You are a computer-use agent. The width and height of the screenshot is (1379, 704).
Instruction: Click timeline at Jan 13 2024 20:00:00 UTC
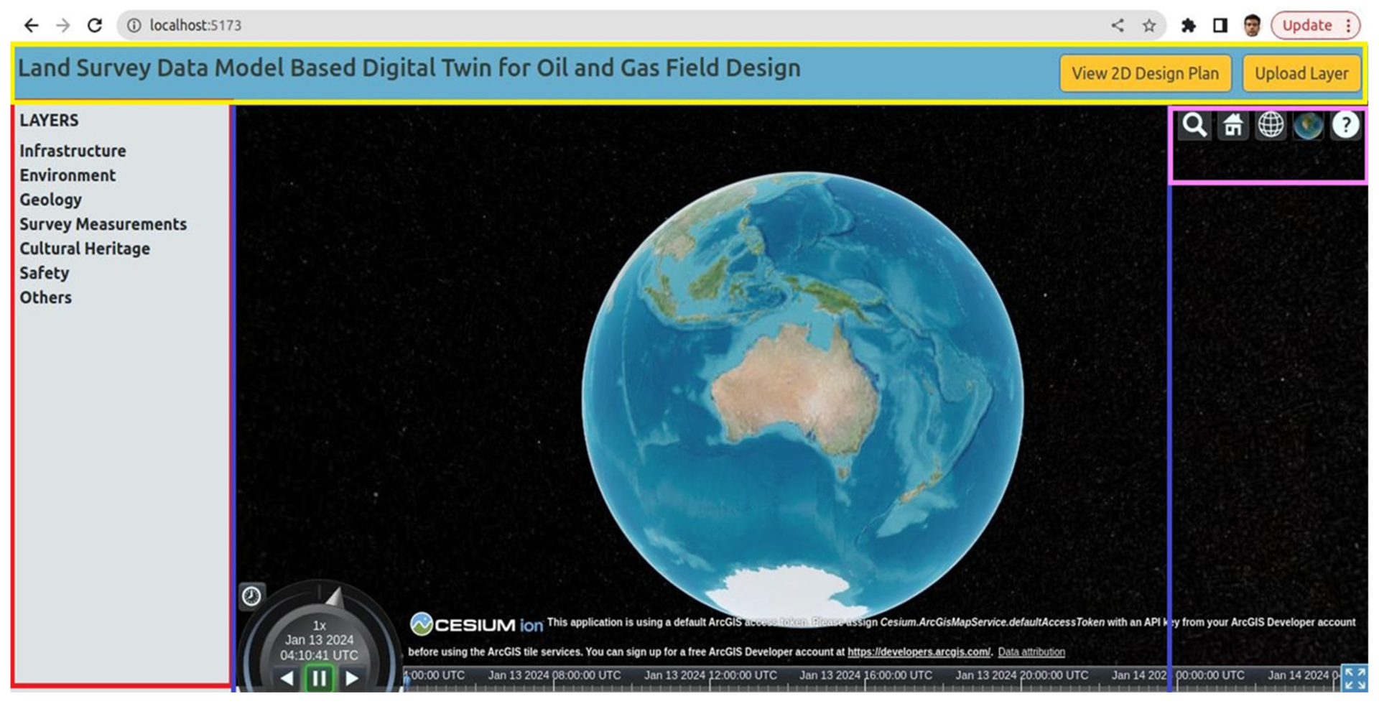click(1021, 675)
